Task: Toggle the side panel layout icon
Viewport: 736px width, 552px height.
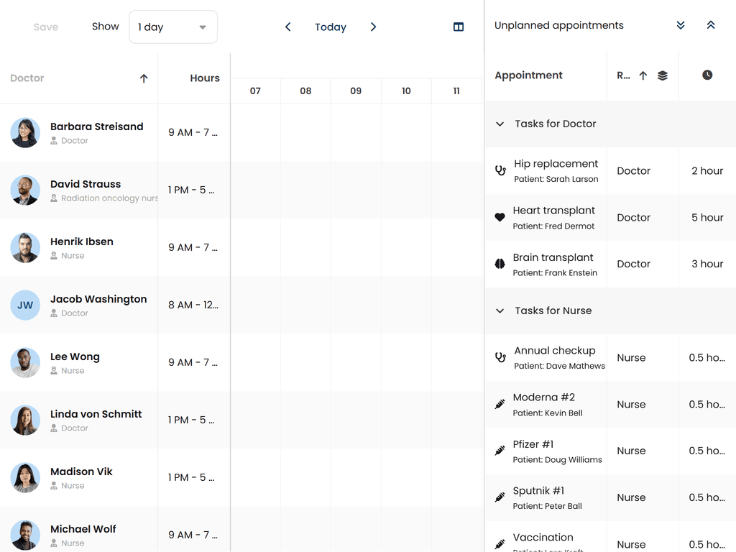Action: coord(459,27)
